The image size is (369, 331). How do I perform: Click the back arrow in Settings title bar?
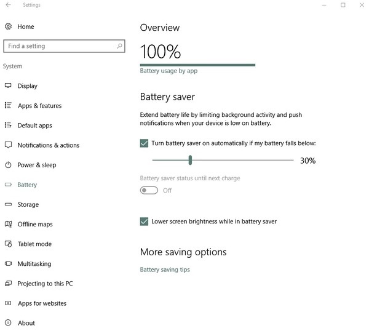(x=9, y=5)
